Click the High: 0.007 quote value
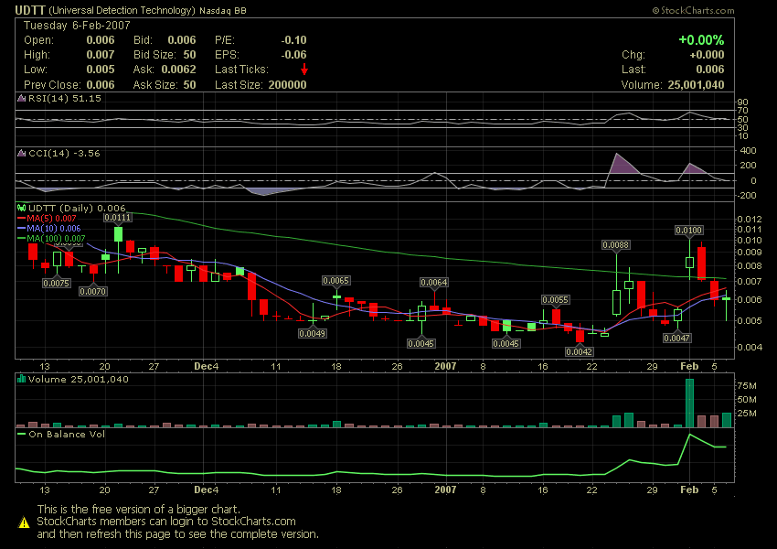Screen dimensions: 777x549 (101, 55)
